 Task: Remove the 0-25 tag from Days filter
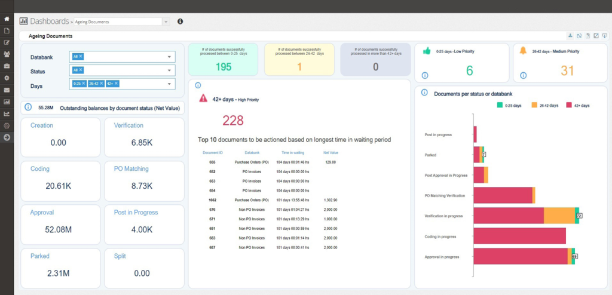pos(84,84)
